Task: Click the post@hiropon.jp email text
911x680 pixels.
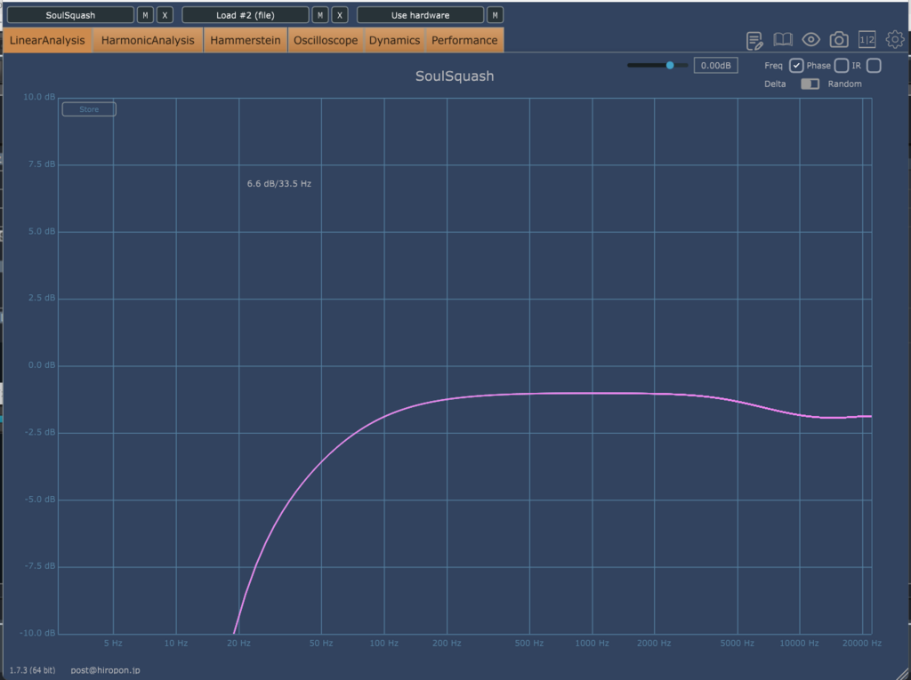Action: click(x=105, y=670)
